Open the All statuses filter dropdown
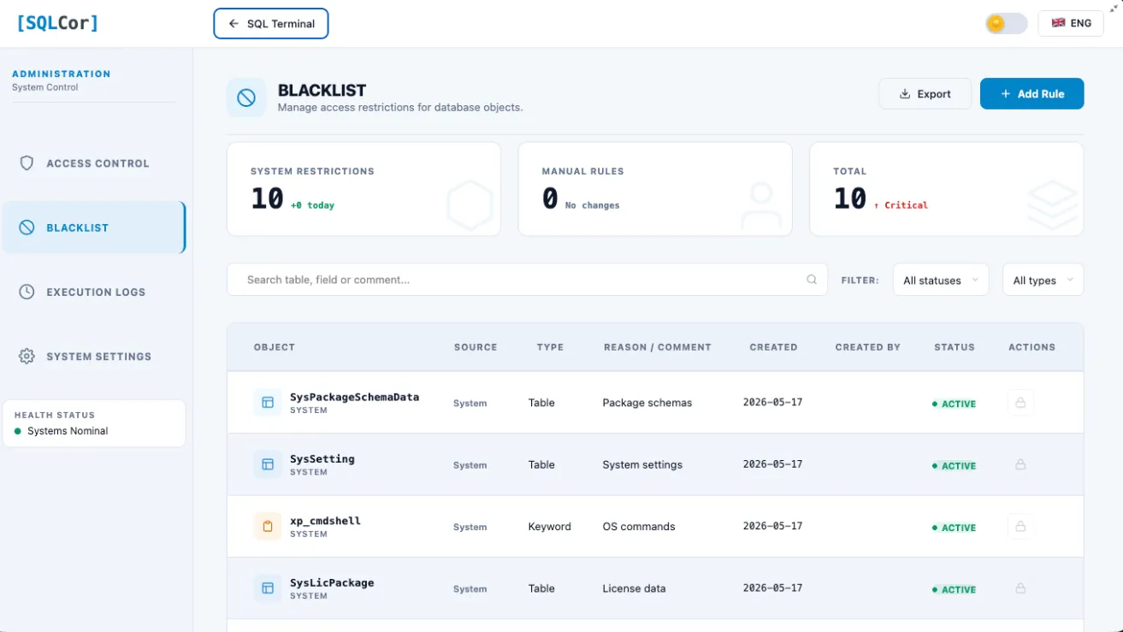Viewport: 1123px width, 632px height. tap(941, 280)
